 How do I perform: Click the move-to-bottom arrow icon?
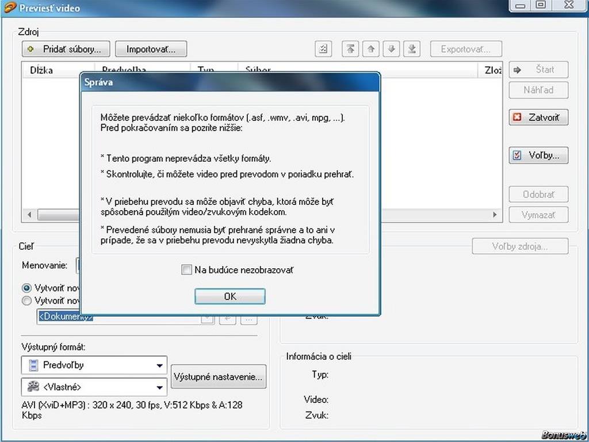point(412,49)
